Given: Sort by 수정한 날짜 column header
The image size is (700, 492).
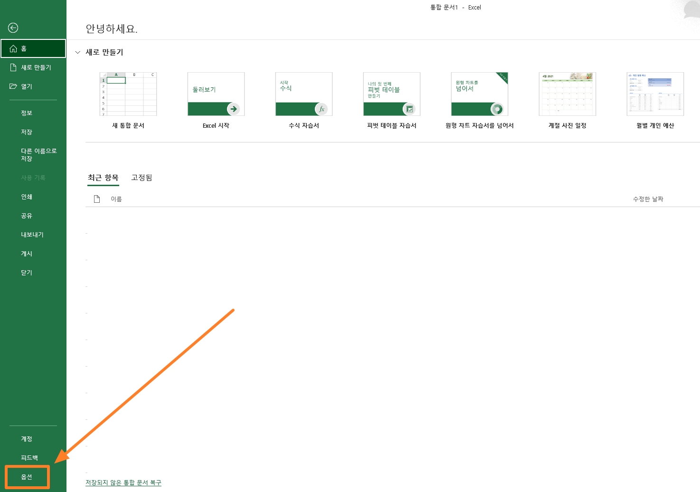Looking at the screenshot, I should (x=648, y=199).
